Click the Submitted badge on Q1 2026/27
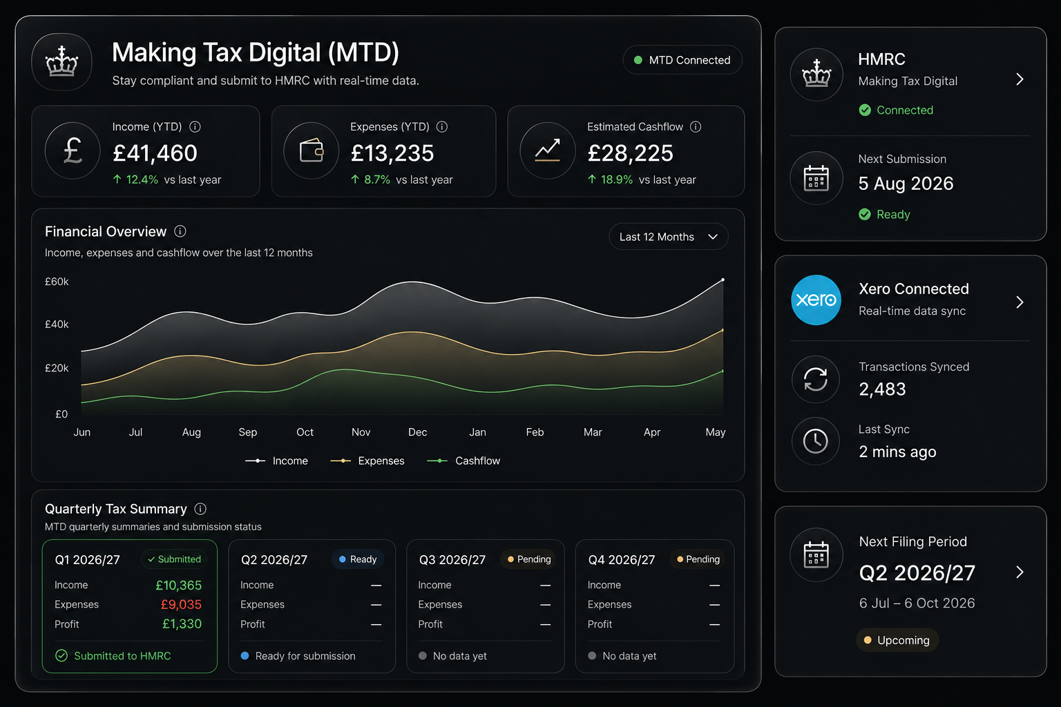Image resolution: width=1061 pixels, height=707 pixels. [174, 559]
